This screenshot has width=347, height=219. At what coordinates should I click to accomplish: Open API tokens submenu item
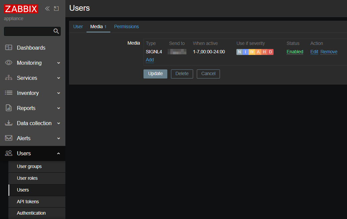[28, 202]
